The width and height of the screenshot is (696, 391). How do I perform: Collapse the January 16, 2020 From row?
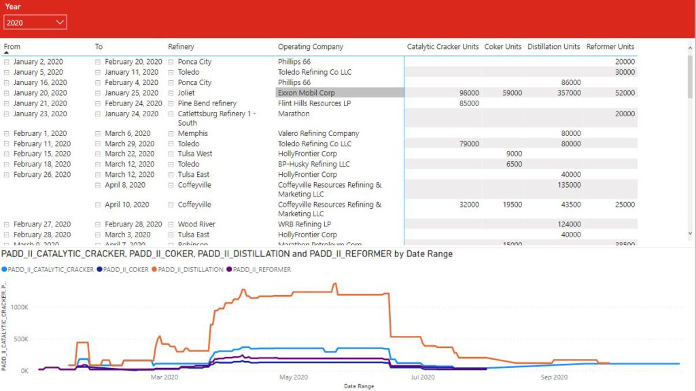[x=7, y=83]
